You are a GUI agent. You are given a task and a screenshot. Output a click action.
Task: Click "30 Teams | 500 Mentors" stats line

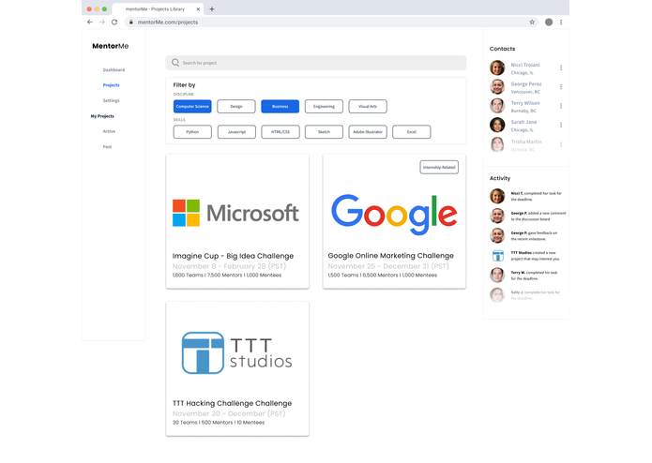point(219,423)
